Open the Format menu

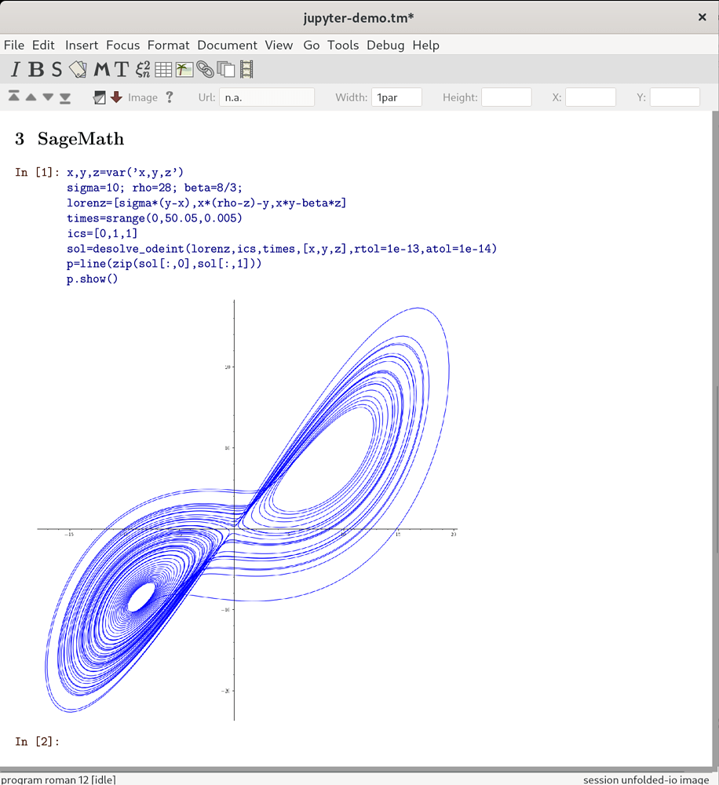pyautogui.click(x=168, y=45)
